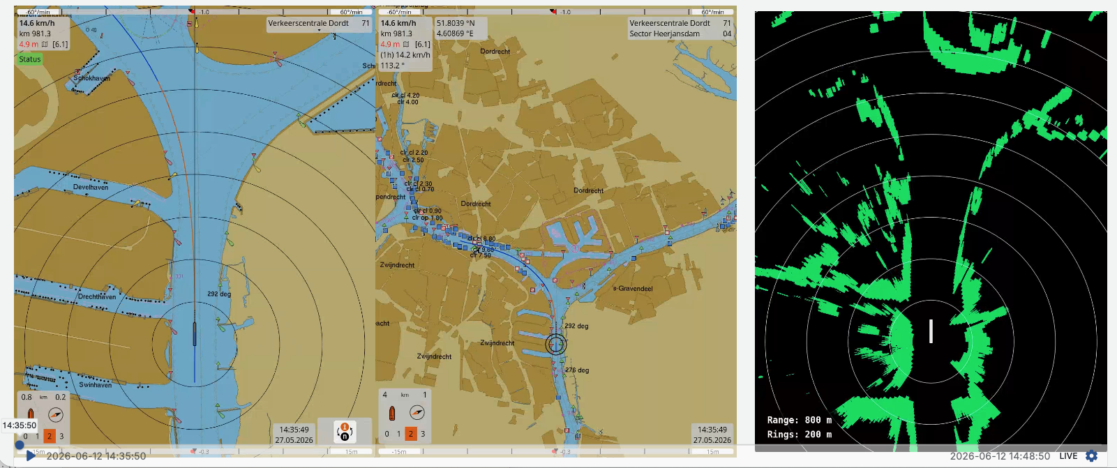
Task: Select detail level 0 in left chart
Action: tap(26, 437)
